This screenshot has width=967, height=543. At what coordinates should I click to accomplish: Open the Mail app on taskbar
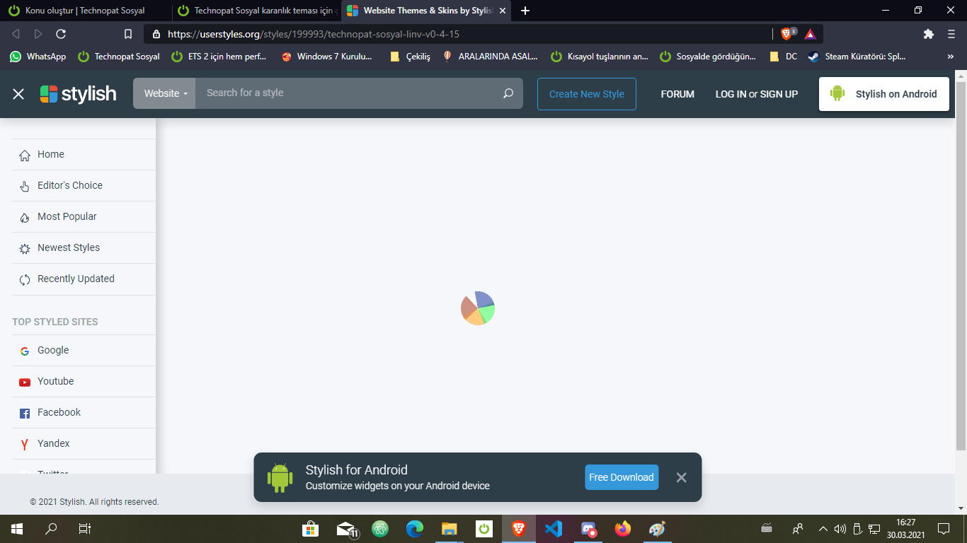(x=346, y=529)
